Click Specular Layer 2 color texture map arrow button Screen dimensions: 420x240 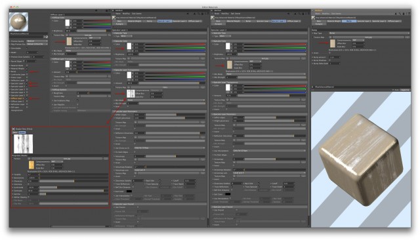pyautogui.click(x=228, y=58)
